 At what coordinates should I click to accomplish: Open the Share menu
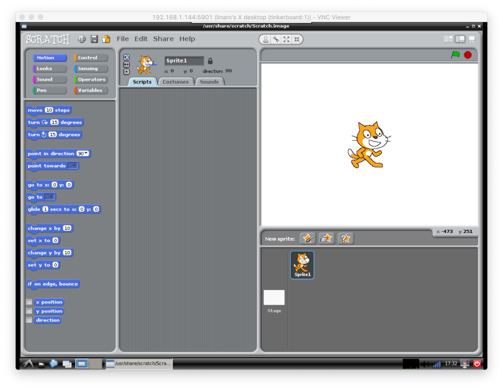163,39
